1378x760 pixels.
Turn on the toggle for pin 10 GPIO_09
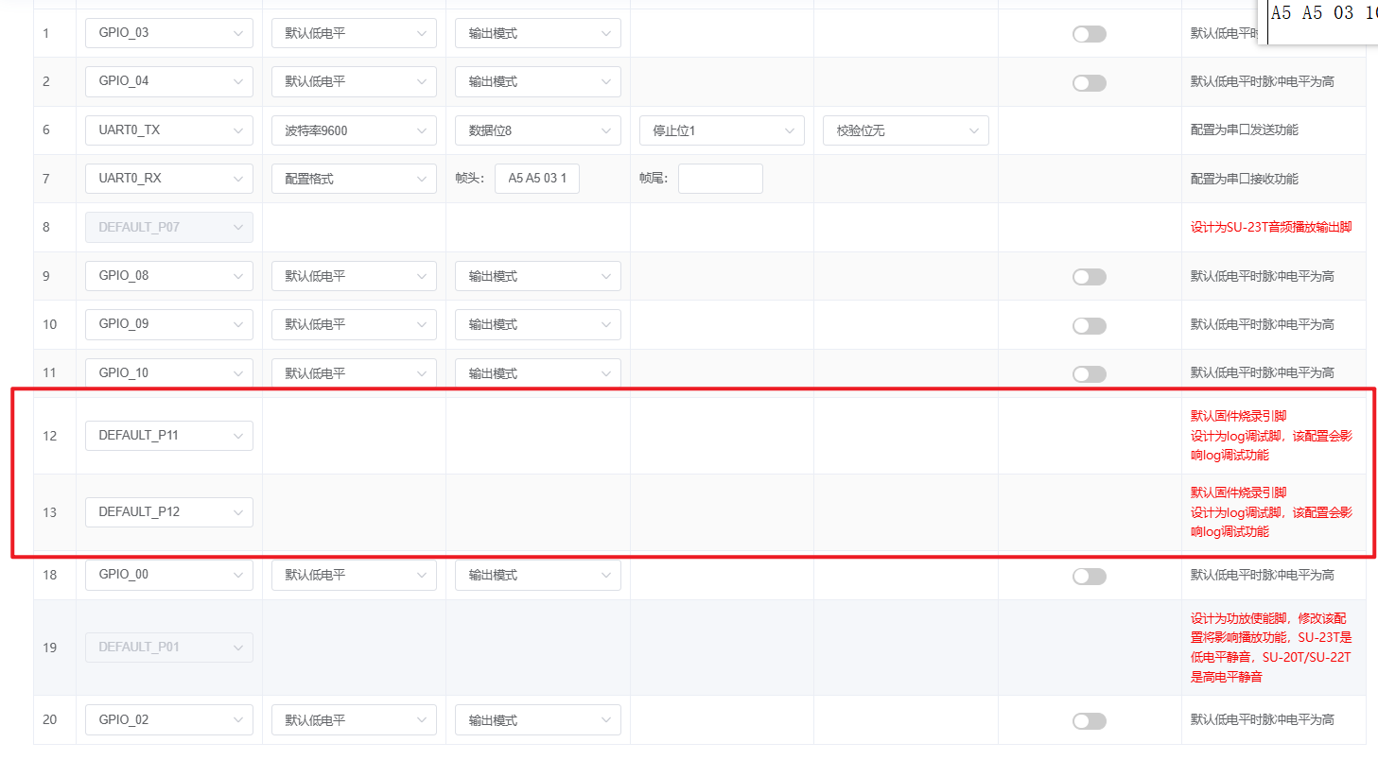click(x=1089, y=325)
